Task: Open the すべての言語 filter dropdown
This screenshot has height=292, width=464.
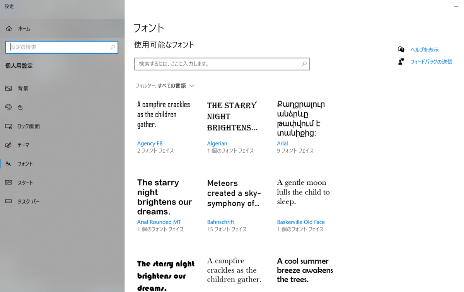Action: click(165, 86)
